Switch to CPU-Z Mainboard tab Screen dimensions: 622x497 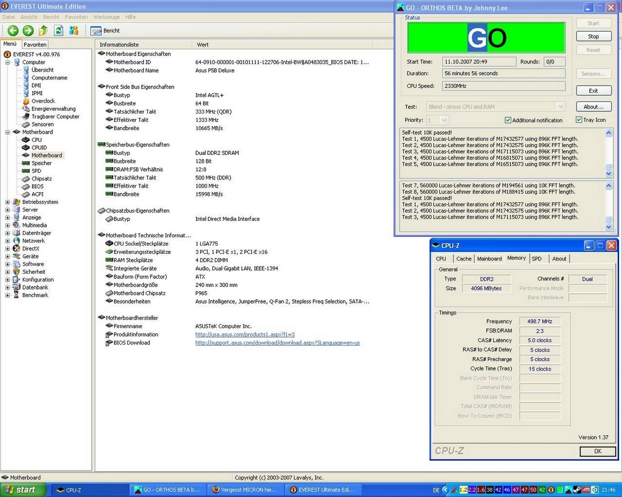pyautogui.click(x=489, y=259)
